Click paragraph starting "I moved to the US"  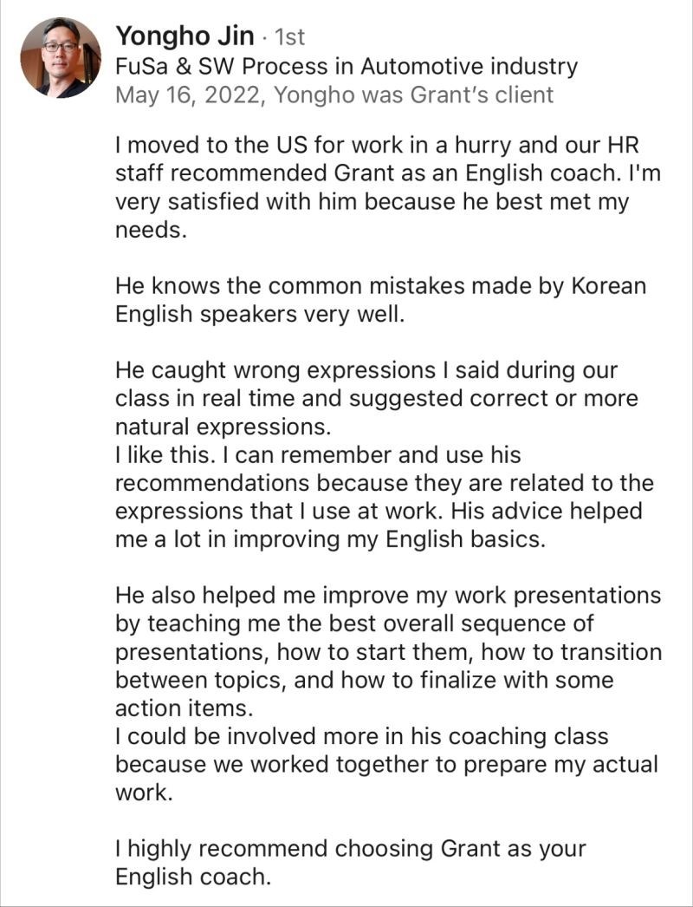388,187
